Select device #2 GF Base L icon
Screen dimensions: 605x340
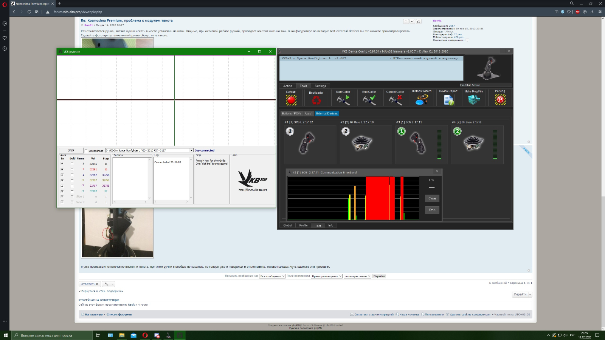click(361, 143)
